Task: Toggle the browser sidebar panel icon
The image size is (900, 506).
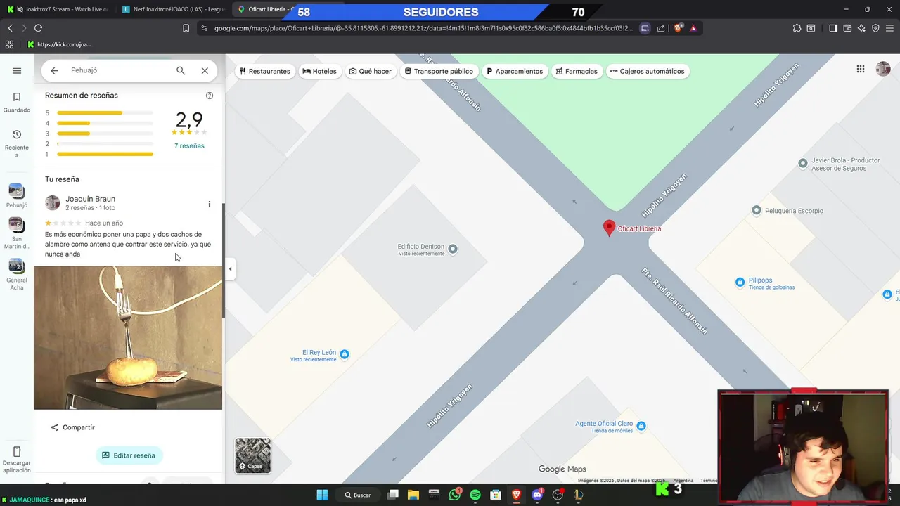Action: coord(833,28)
